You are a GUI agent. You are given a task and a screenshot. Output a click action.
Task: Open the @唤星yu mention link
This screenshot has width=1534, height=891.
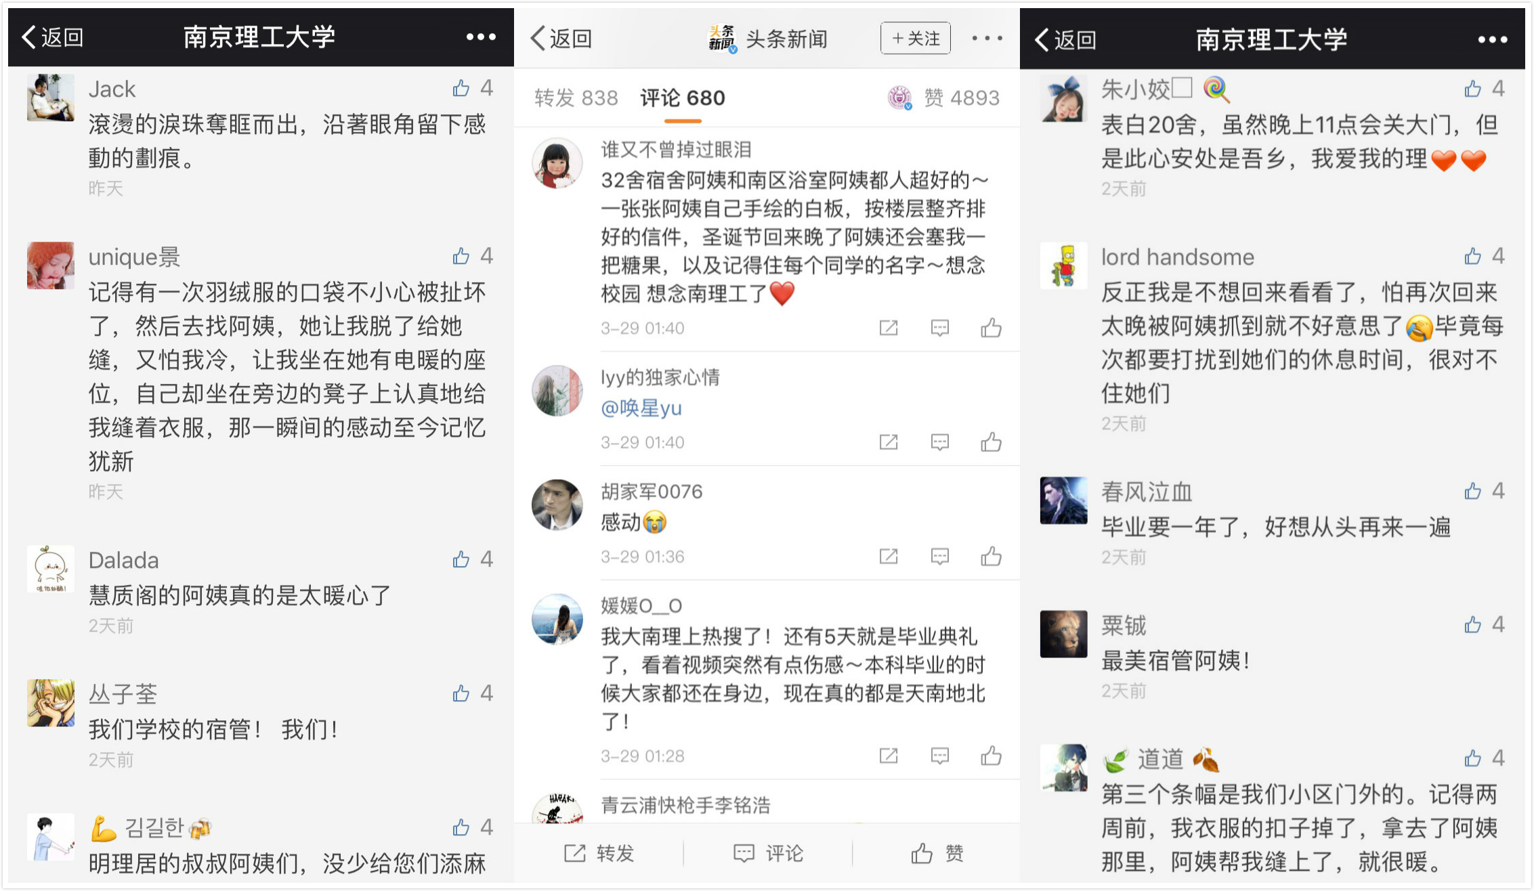point(641,408)
